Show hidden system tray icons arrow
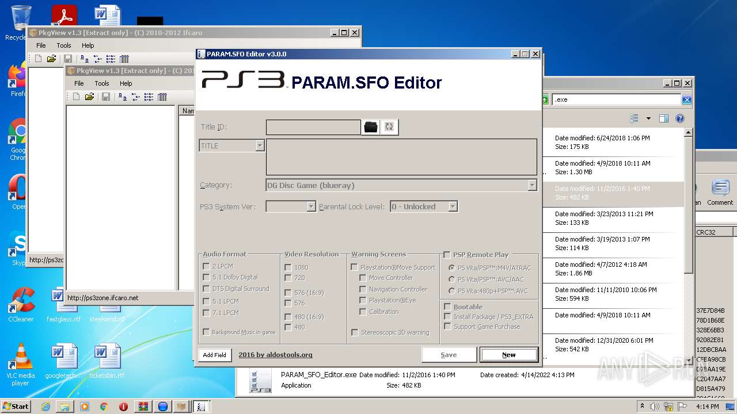Image resolution: width=737 pixels, height=414 pixels. 642,406
